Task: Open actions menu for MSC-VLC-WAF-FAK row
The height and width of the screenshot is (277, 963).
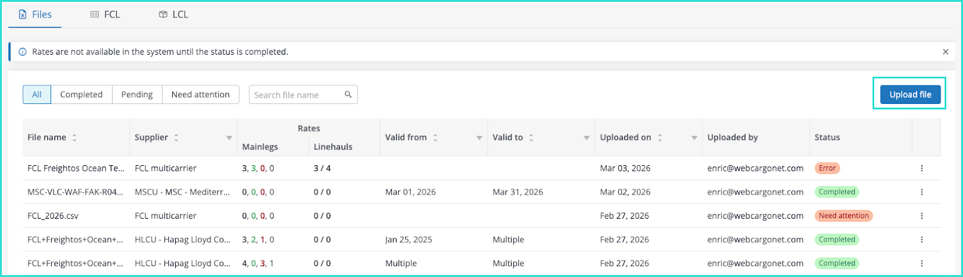Action: 921,192
